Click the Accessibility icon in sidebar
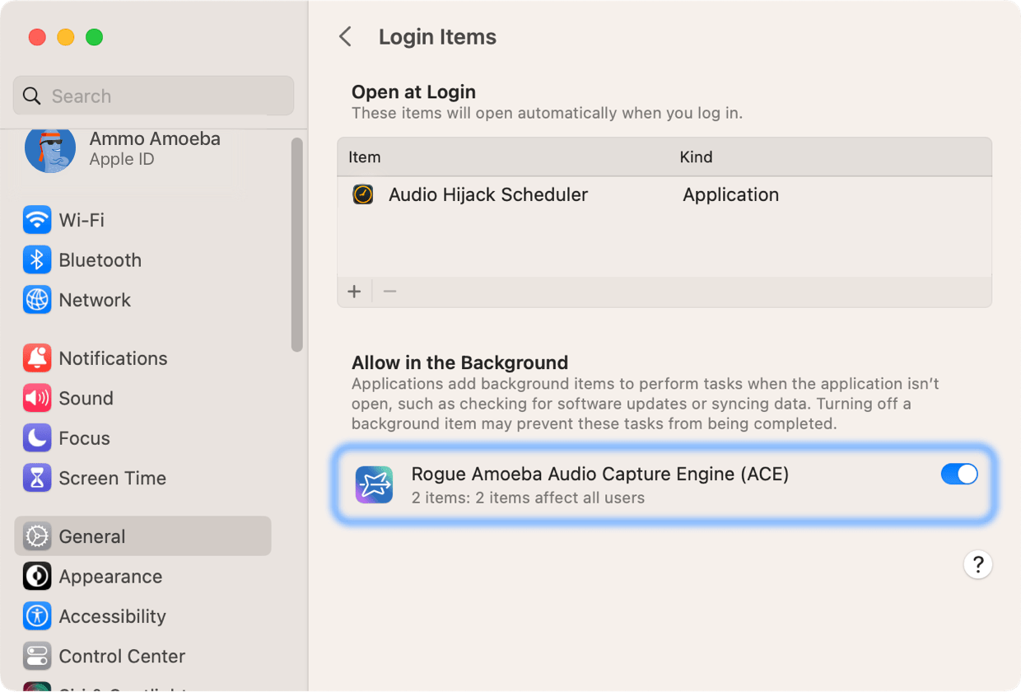 click(x=36, y=616)
